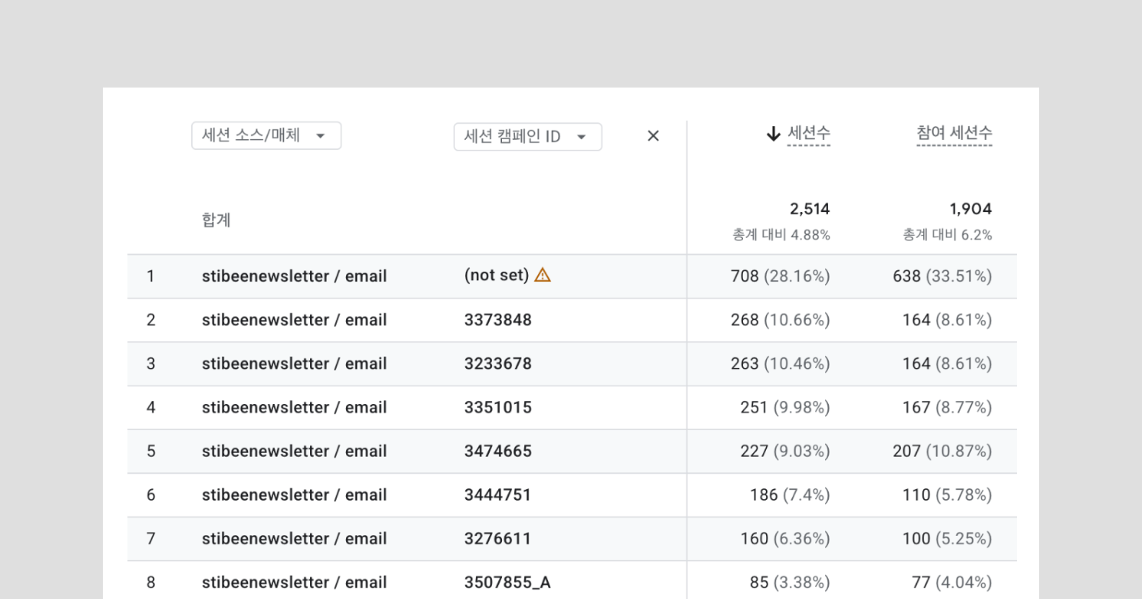Click the stibeenewsletter / email cell in row 5
Screen dimensions: 1142x599
(x=294, y=451)
